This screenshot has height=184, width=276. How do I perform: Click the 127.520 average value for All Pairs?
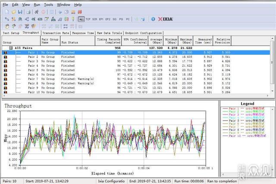(x=156, y=48)
